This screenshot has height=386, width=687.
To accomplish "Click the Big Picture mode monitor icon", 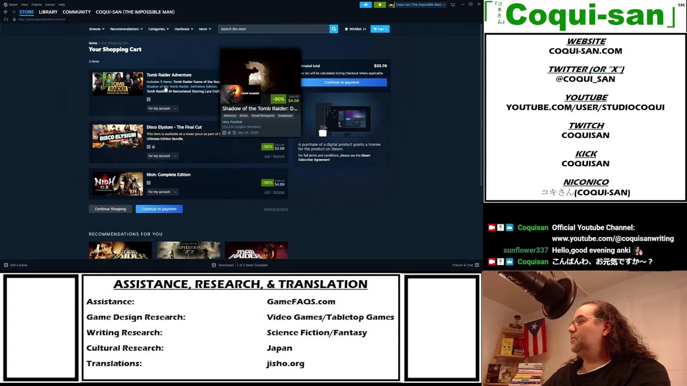I will point(453,4).
